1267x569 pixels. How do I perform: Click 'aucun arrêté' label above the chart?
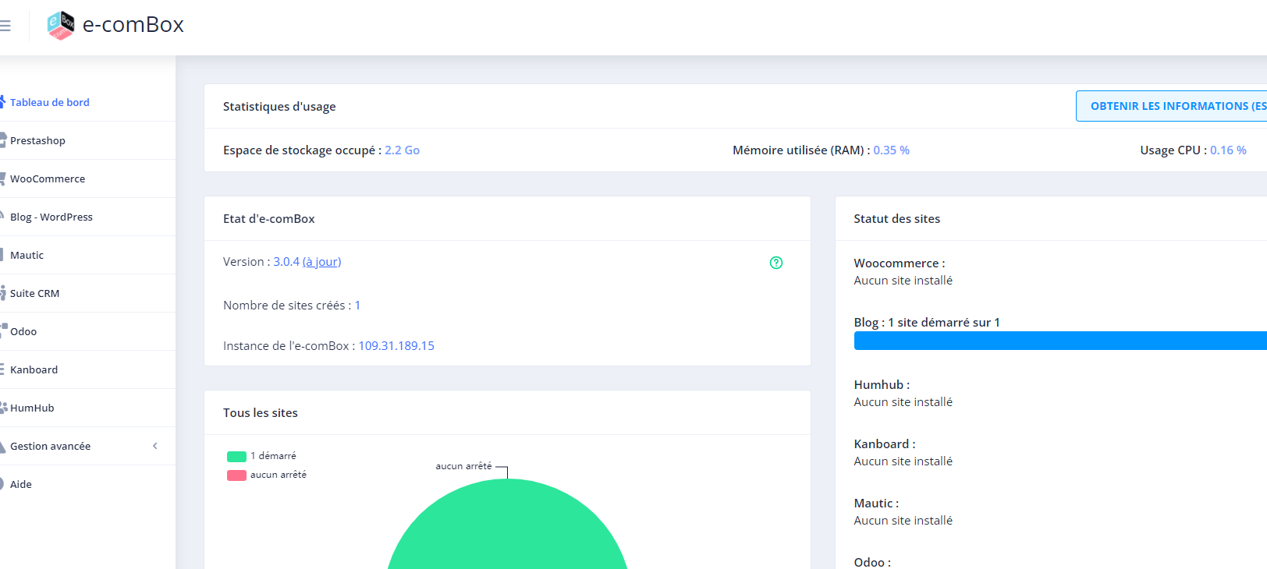[x=463, y=466]
